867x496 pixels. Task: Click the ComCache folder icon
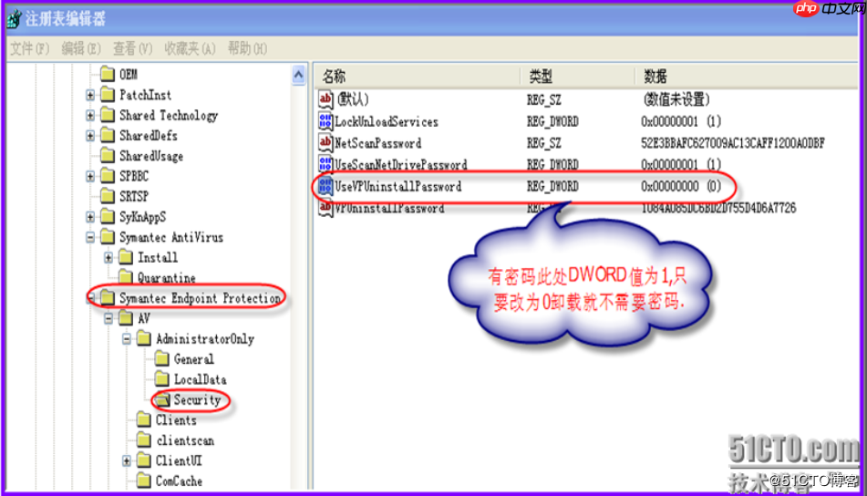[x=144, y=480]
